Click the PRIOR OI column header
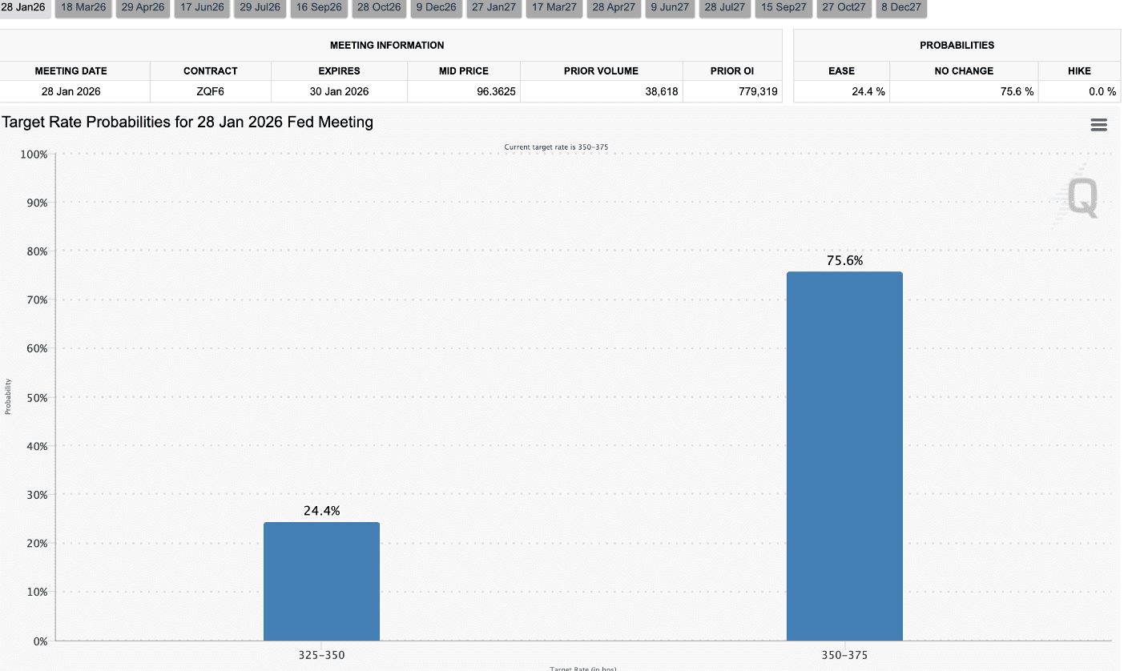Viewport: 1128px width, 671px height. [731, 70]
